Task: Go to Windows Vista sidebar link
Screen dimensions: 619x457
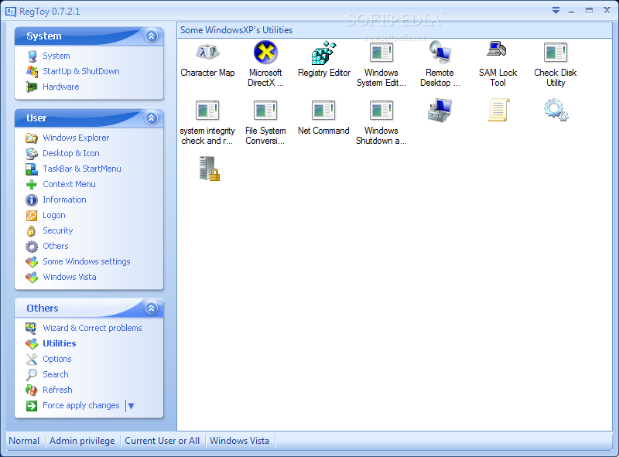Action: tap(70, 277)
